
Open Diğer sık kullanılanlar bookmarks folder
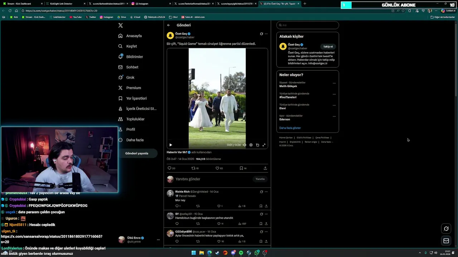click(443, 17)
